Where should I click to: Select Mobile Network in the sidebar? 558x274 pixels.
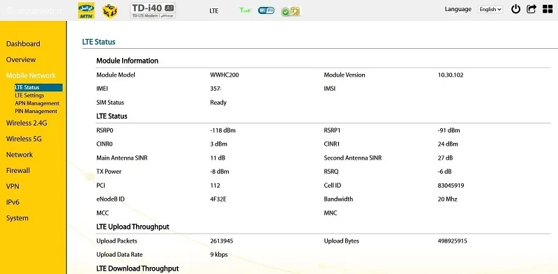point(31,75)
